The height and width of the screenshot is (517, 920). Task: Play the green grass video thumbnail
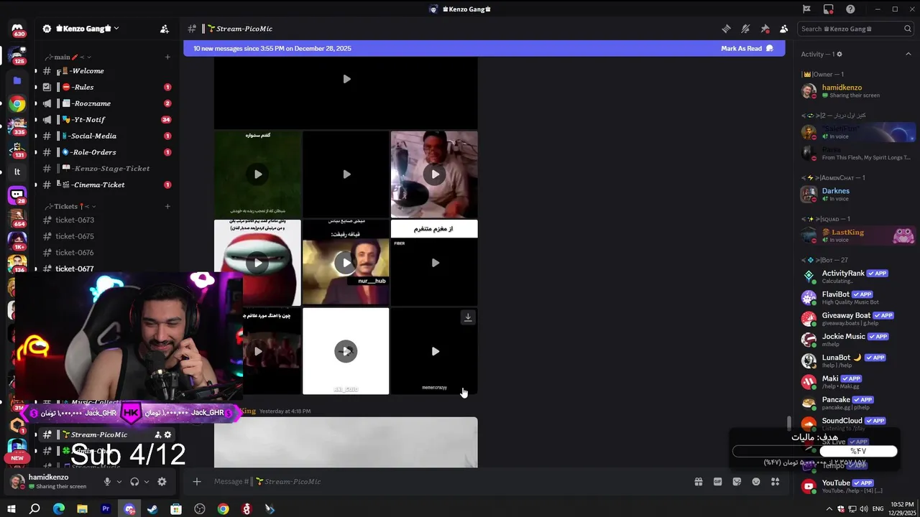(x=258, y=174)
